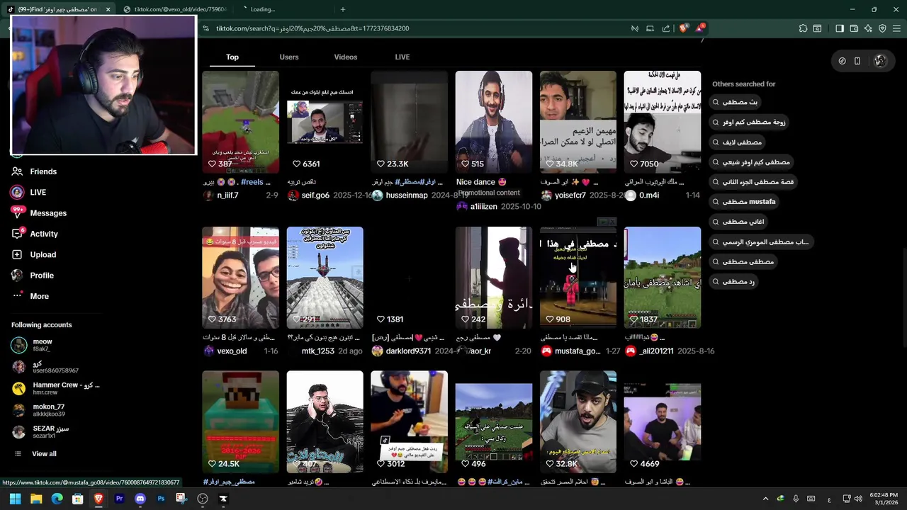Open the SEZAR following account
The height and width of the screenshot is (510, 907).
click(x=40, y=432)
